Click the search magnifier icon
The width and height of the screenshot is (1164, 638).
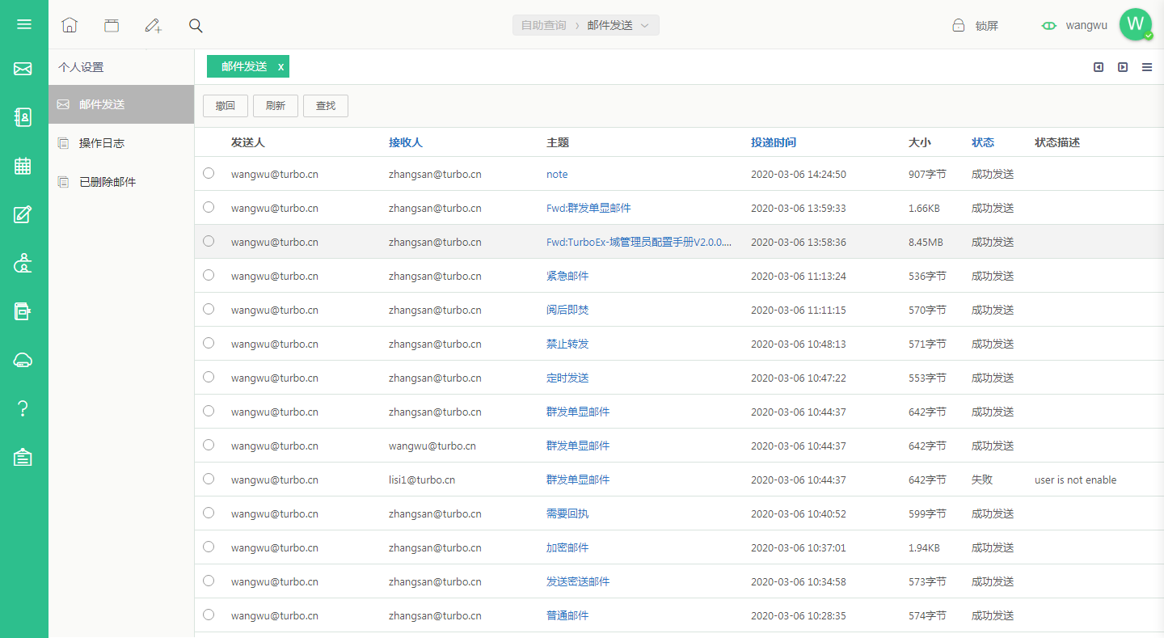[196, 25]
